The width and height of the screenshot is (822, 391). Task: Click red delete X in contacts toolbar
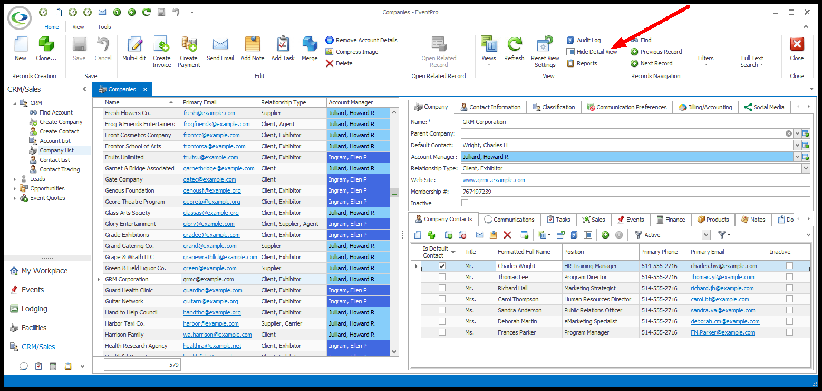pyautogui.click(x=507, y=235)
